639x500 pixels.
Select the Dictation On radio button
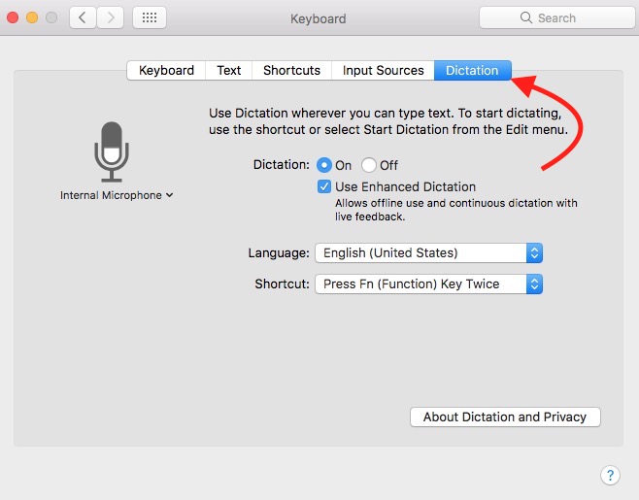click(x=324, y=165)
